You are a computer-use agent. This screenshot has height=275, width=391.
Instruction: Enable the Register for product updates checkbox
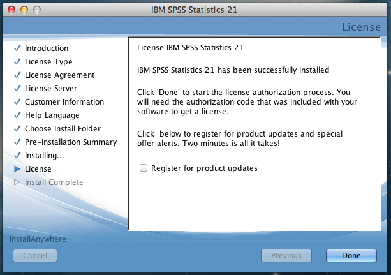144,168
